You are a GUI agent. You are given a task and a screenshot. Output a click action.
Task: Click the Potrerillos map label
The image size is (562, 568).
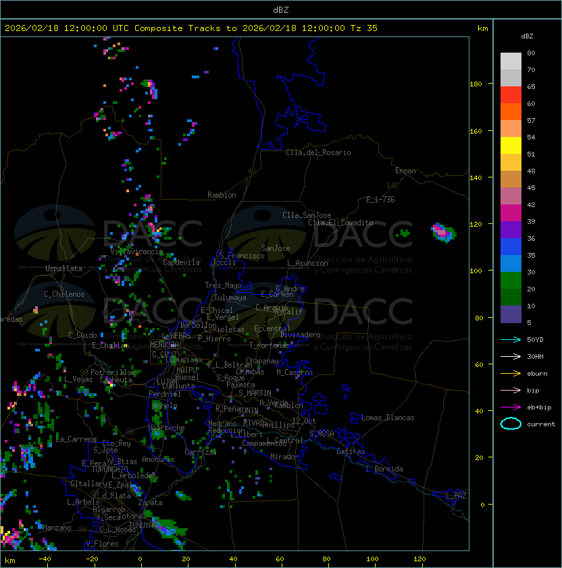[x=113, y=372]
